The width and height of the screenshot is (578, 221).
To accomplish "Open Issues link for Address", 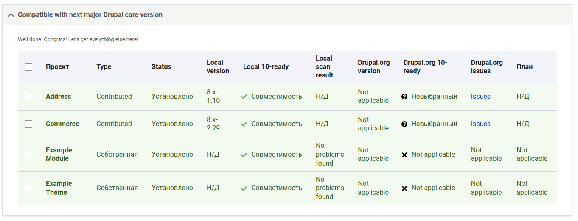I will (480, 97).
